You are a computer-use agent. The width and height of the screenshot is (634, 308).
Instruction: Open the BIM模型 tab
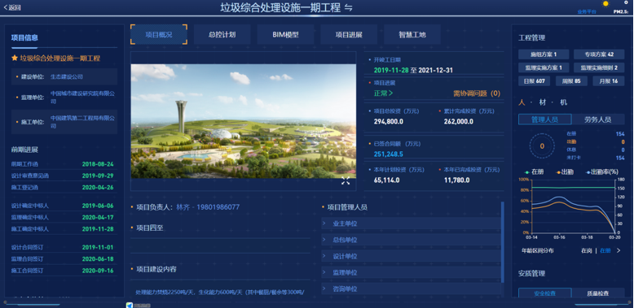(285, 35)
